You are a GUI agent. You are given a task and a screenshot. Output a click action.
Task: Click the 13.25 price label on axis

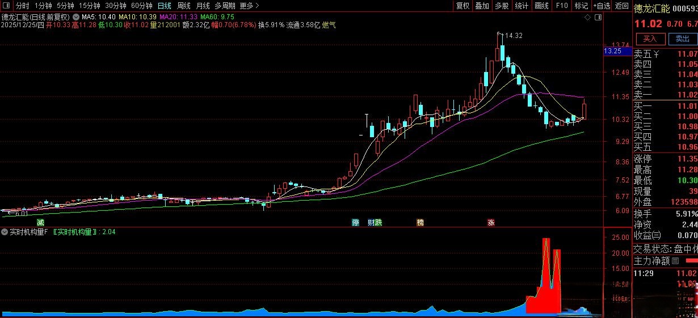point(613,51)
